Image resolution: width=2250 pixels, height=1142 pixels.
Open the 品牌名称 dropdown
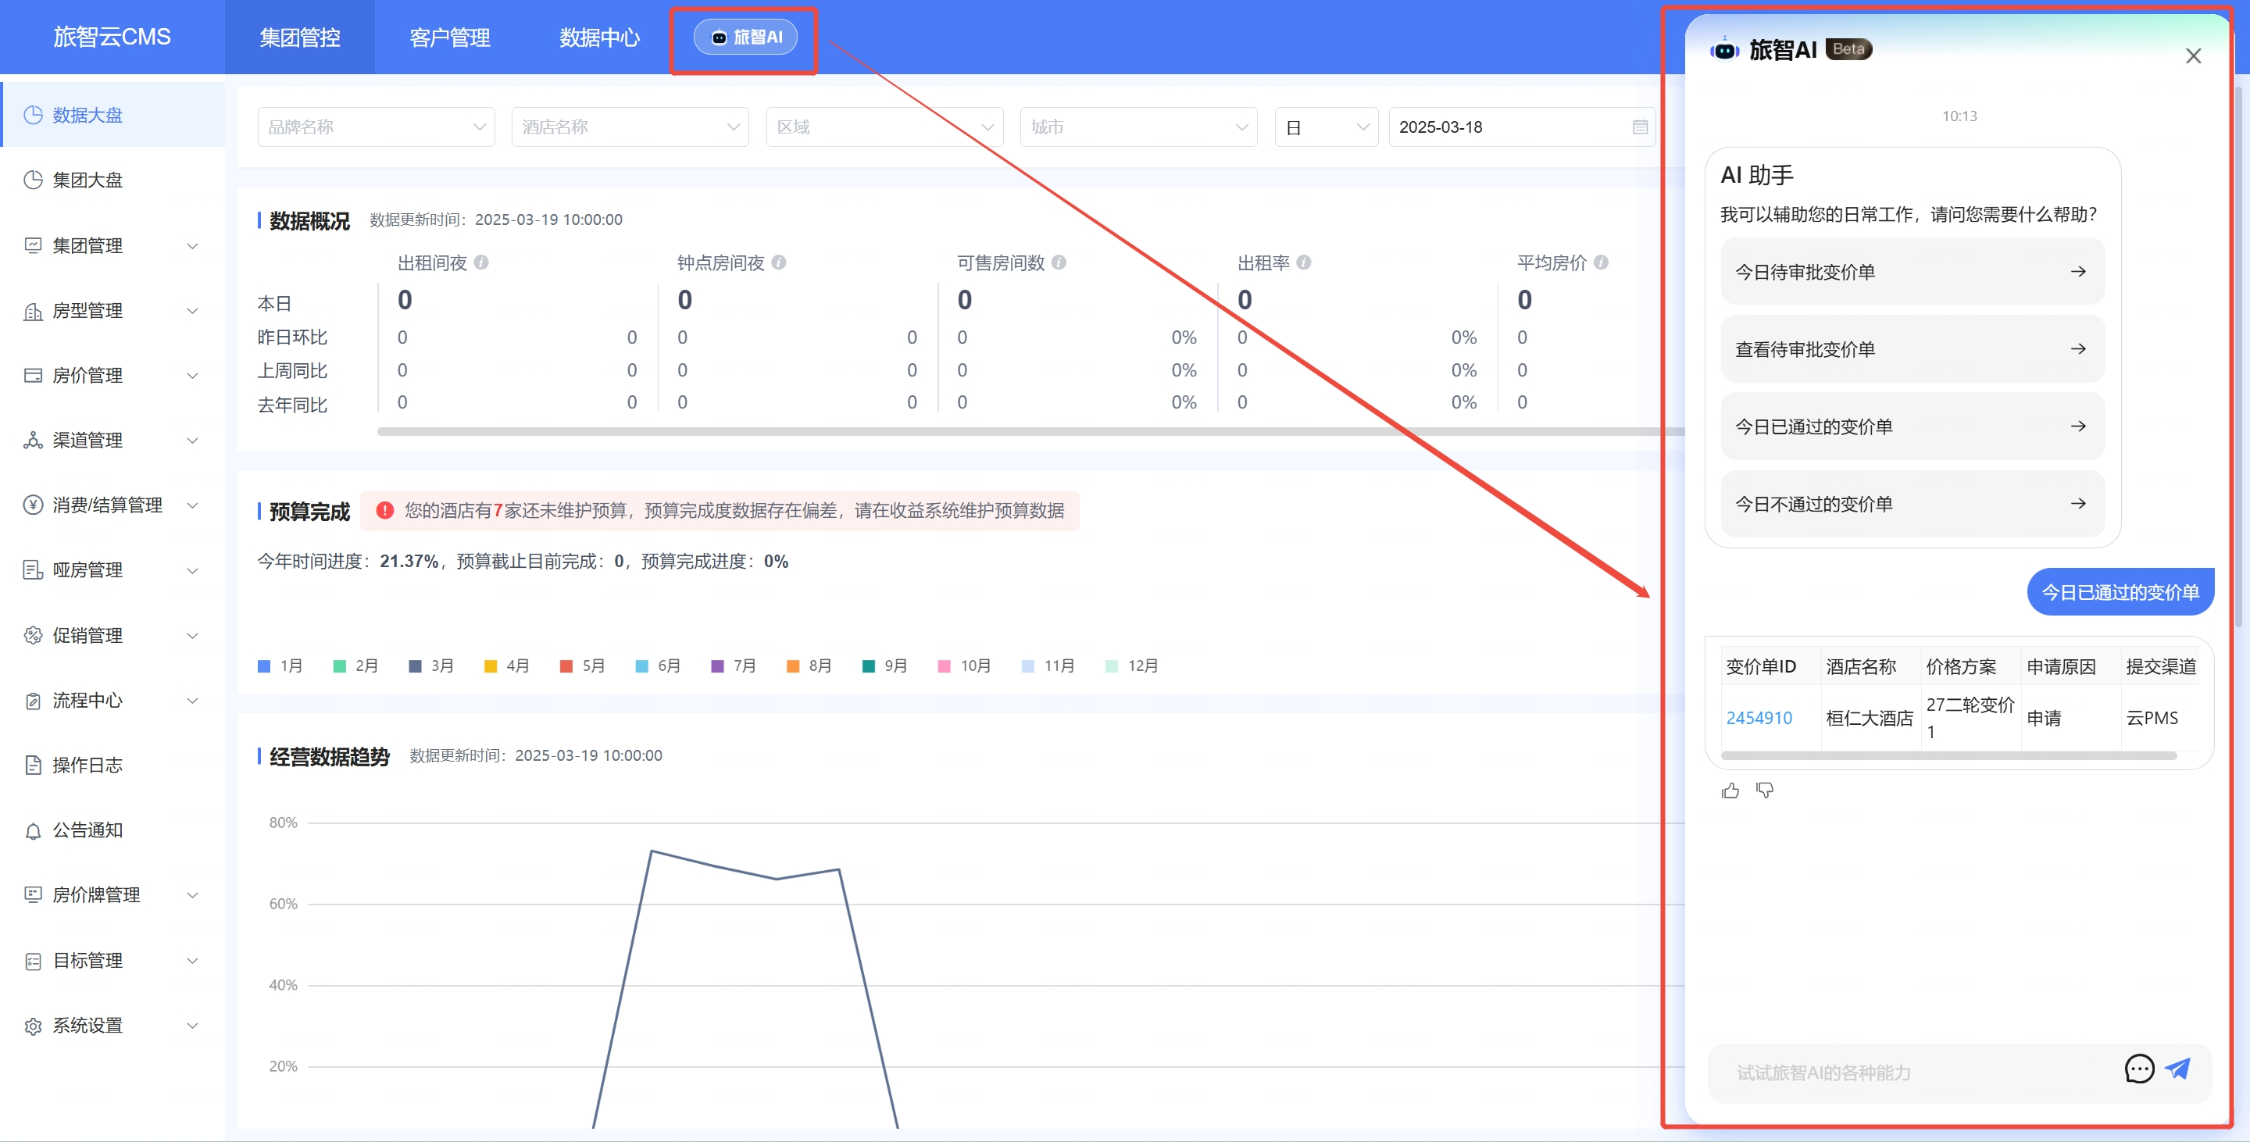[377, 127]
